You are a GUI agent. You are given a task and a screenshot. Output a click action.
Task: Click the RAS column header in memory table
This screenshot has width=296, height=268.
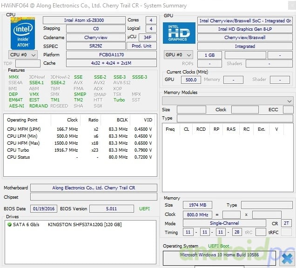coord(231,129)
